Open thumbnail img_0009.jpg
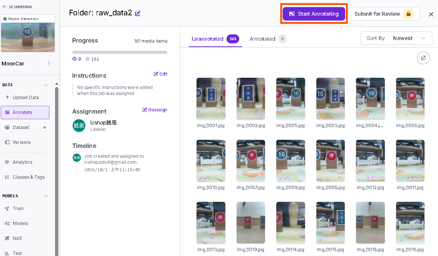Image resolution: width=438 pixels, height=256 pixels. pos(291,161)
